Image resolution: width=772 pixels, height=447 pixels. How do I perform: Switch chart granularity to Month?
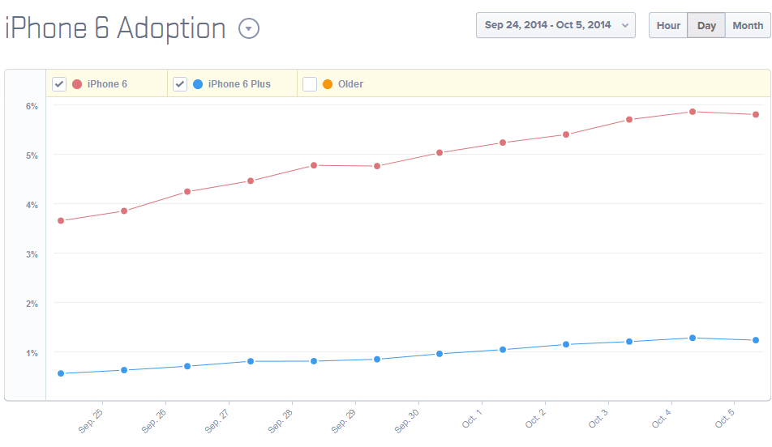tap(747, 25)
